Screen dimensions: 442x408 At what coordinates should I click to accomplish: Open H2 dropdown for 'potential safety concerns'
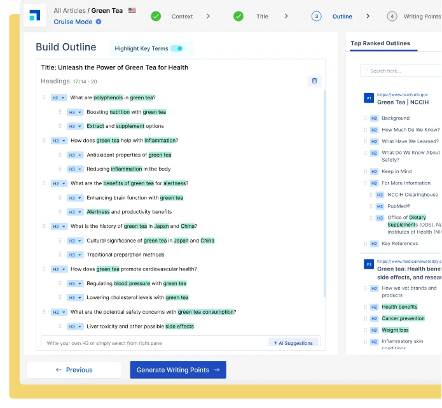pyautogui.click(x=59, y=312)
